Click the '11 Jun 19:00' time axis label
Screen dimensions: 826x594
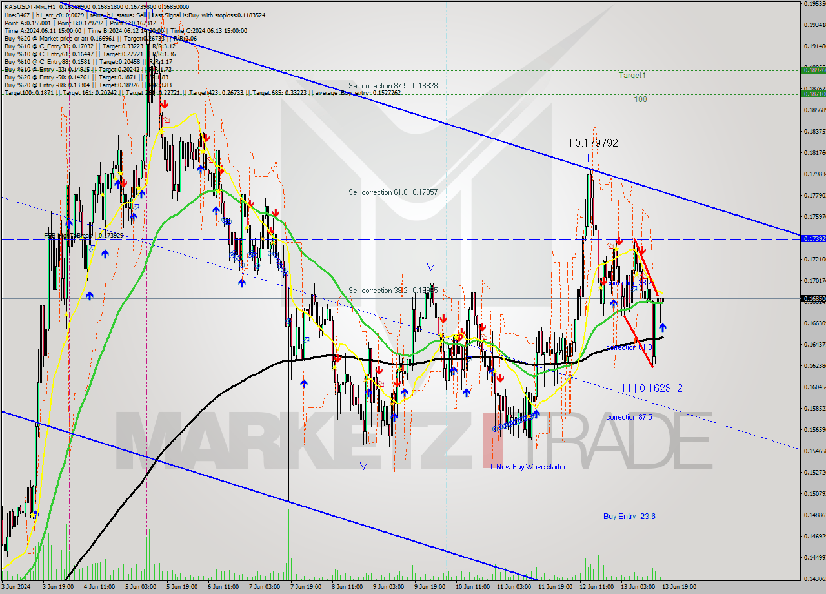point(554,587)
